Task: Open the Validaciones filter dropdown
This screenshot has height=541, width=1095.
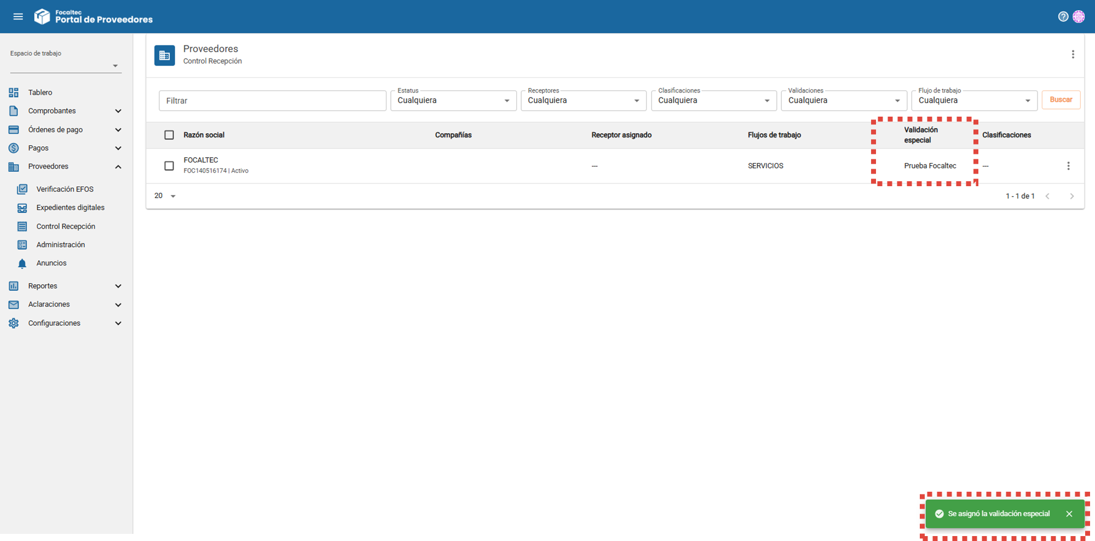Action: click(x=844, y=101)
